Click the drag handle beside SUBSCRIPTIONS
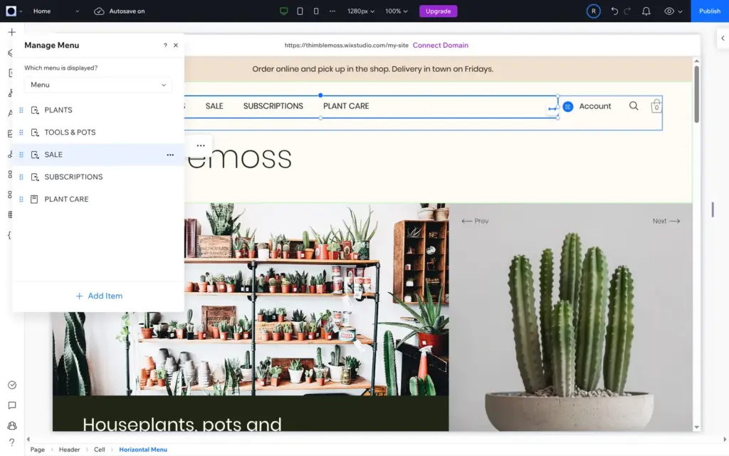Viewport: 729px width, 456px height. click(x=21, y=177)
